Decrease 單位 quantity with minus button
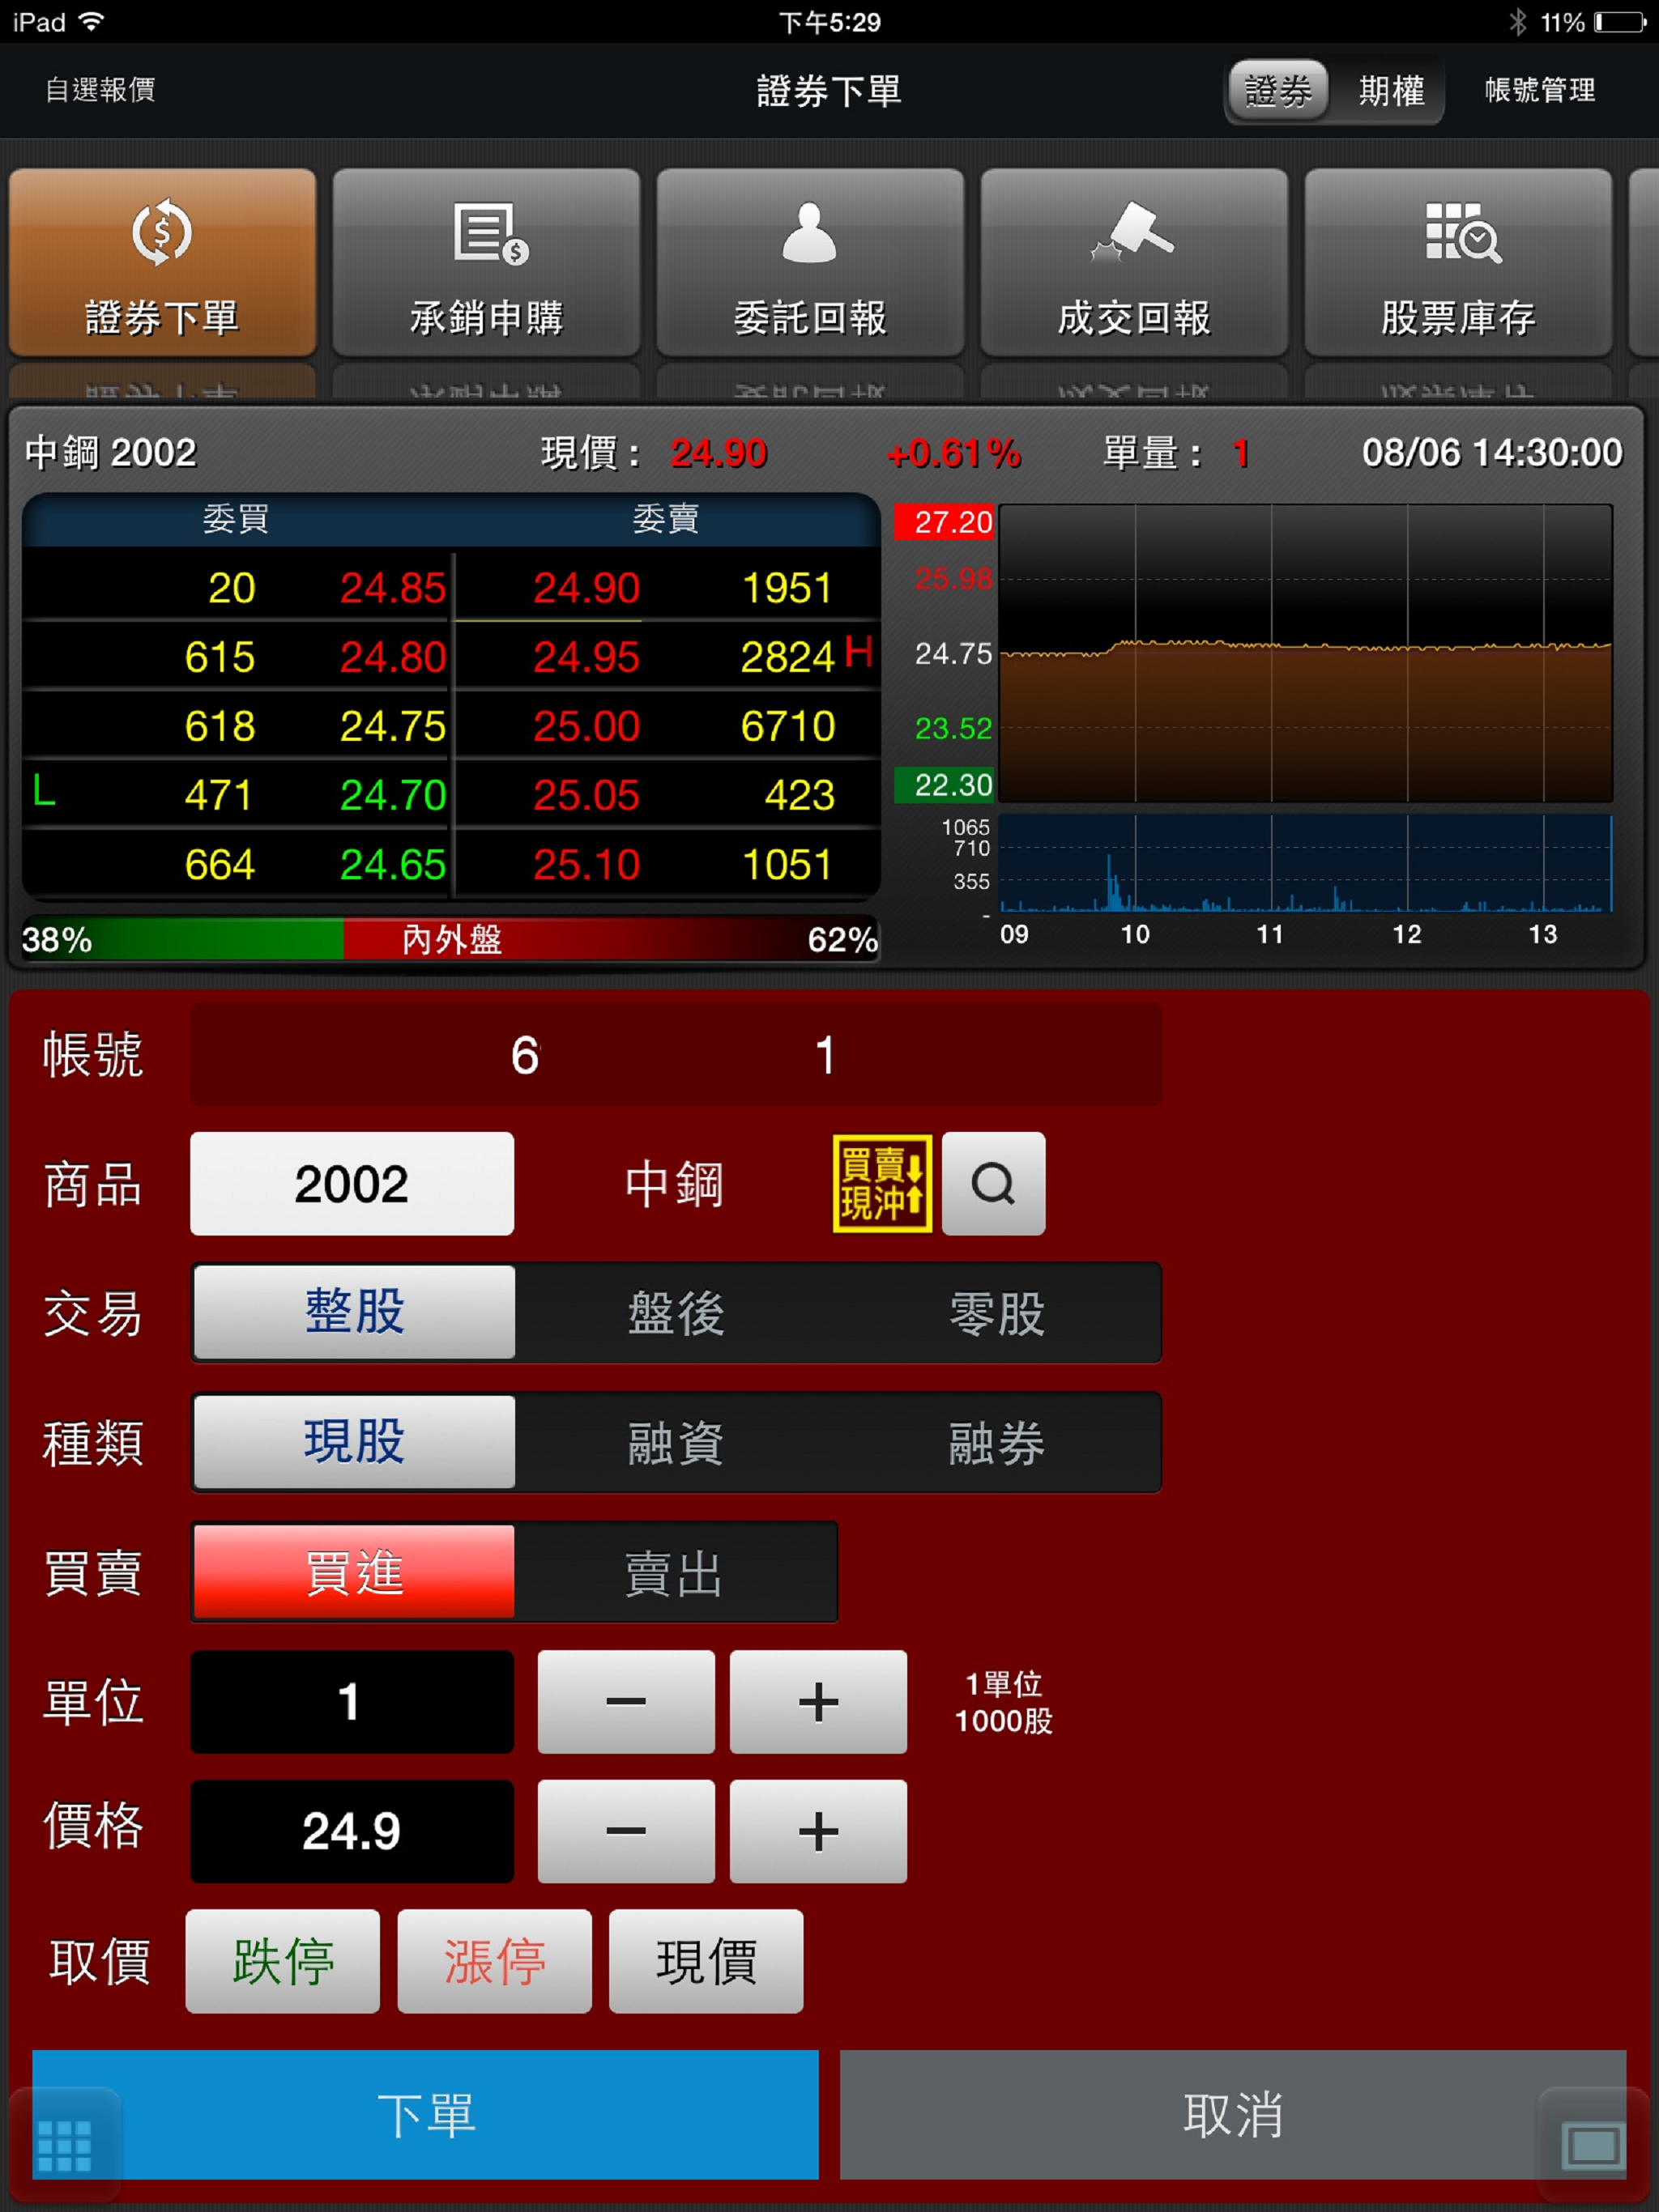The height and width of the screenshot is (2212, 1659). (626, 1702)
